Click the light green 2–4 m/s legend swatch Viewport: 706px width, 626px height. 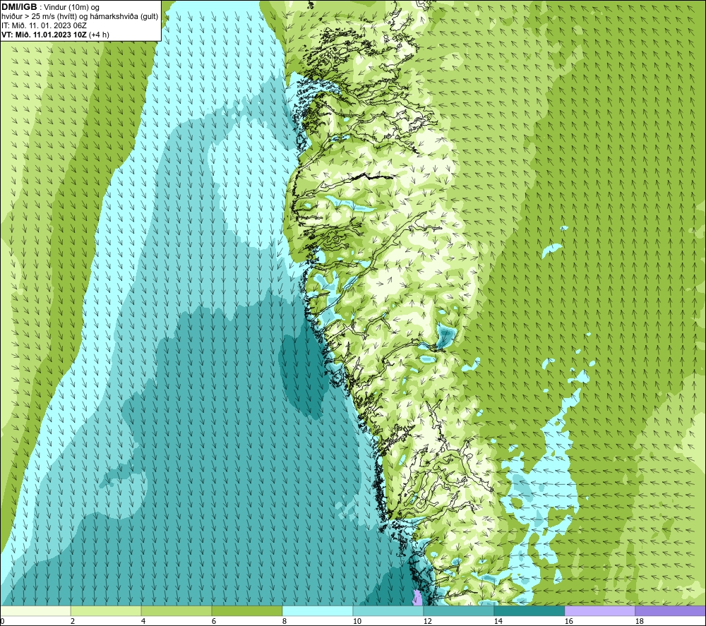(x=106, y=610)
